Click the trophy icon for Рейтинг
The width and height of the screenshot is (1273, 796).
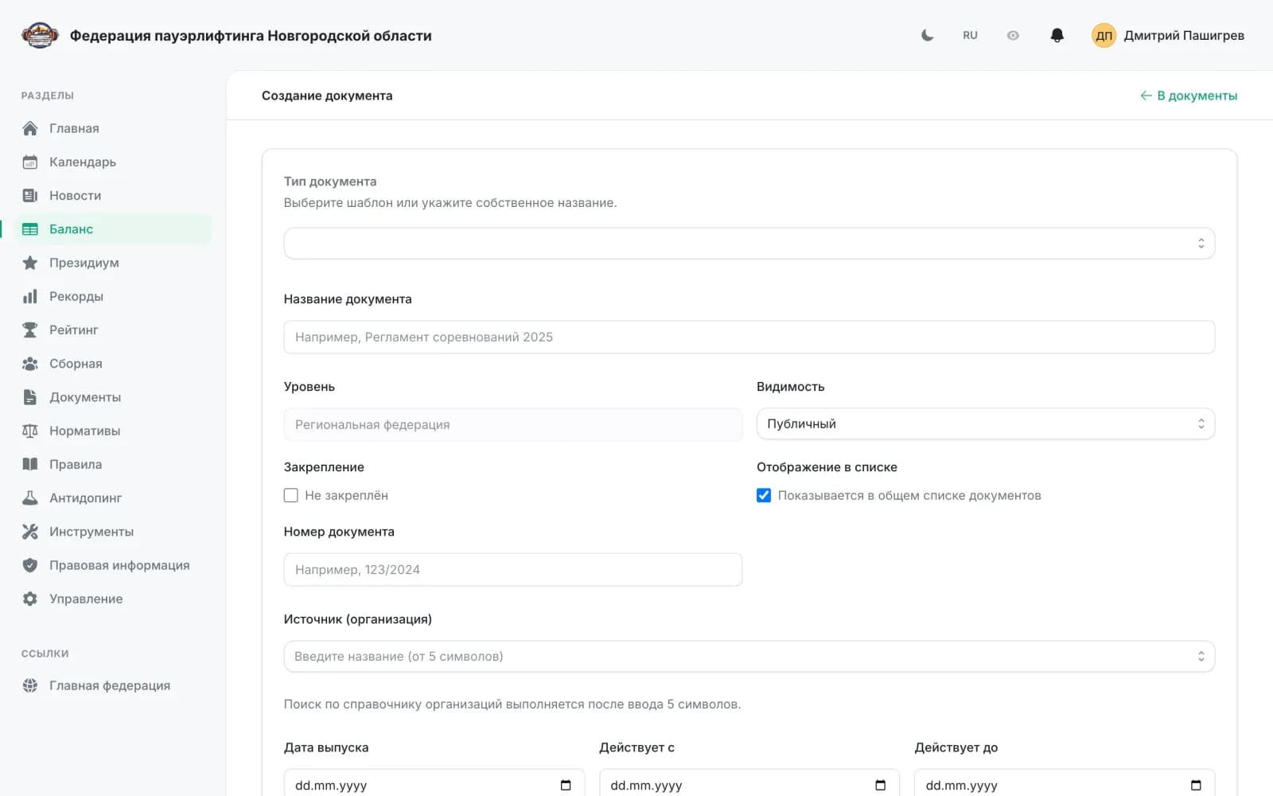click(x=30, y=330)
